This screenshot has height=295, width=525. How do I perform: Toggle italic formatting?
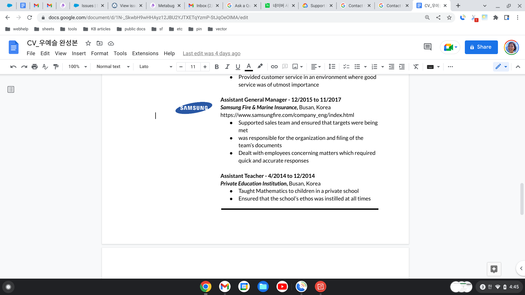(x=227, y=67)
